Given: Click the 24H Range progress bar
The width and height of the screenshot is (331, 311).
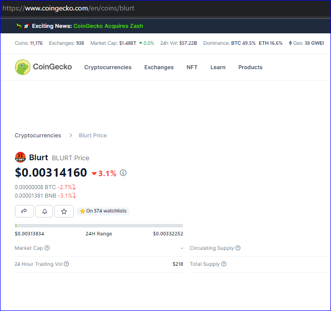Looking at the screenshot, I should tap(99, 225).
